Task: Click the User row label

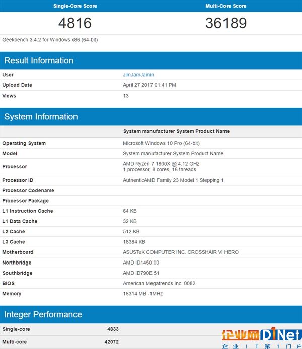Action: (8, 75)
